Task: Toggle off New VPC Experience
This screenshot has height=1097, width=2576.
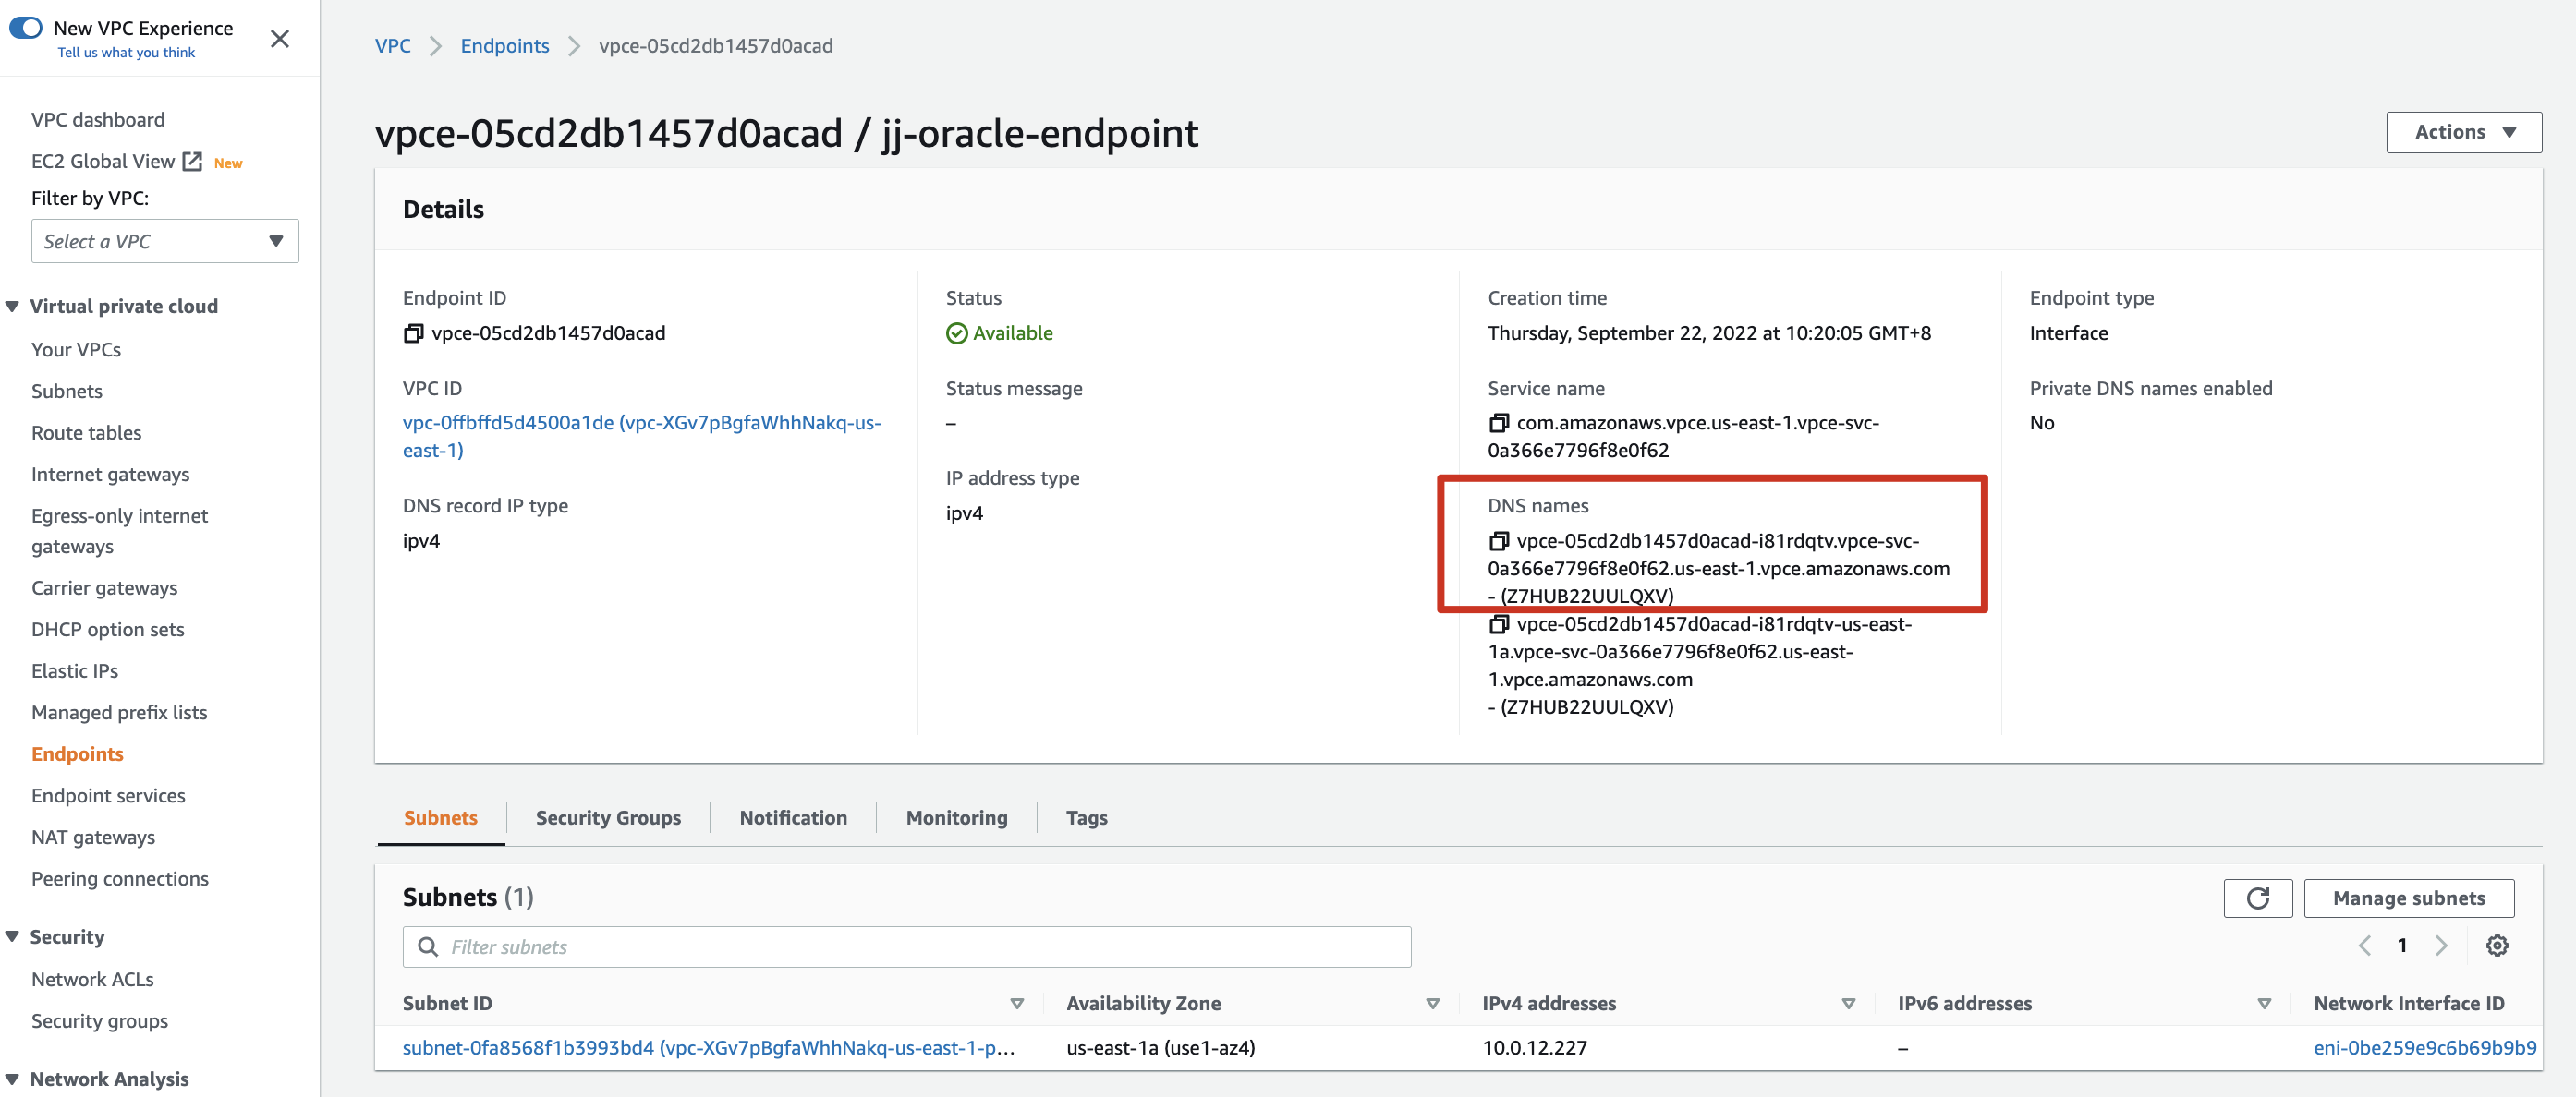Action: pos(26,28)
